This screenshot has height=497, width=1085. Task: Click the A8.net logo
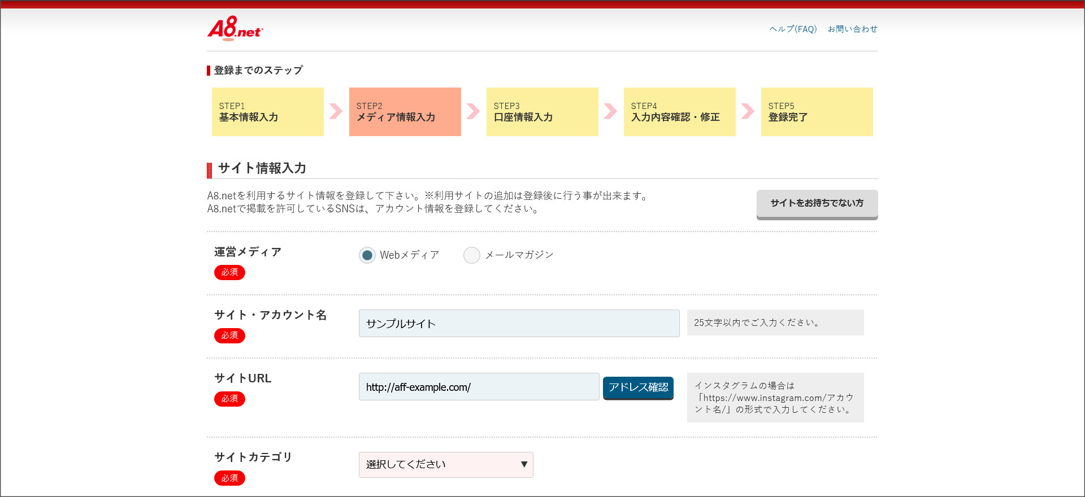[x=235, y=28]
